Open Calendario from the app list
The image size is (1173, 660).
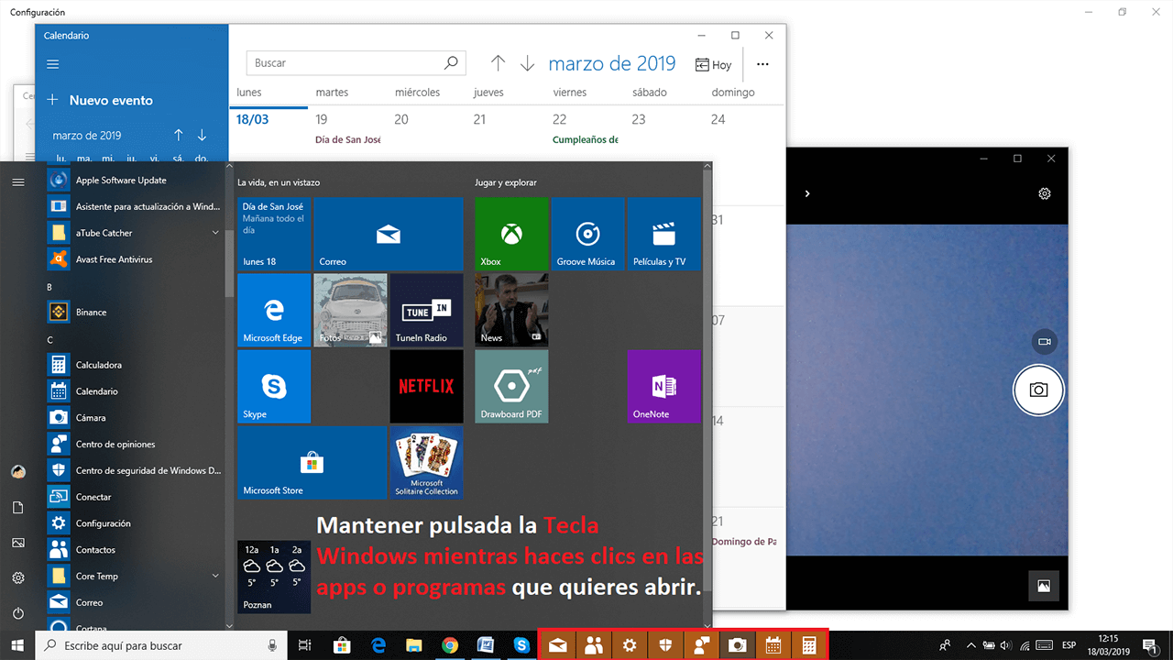[134, 391]
